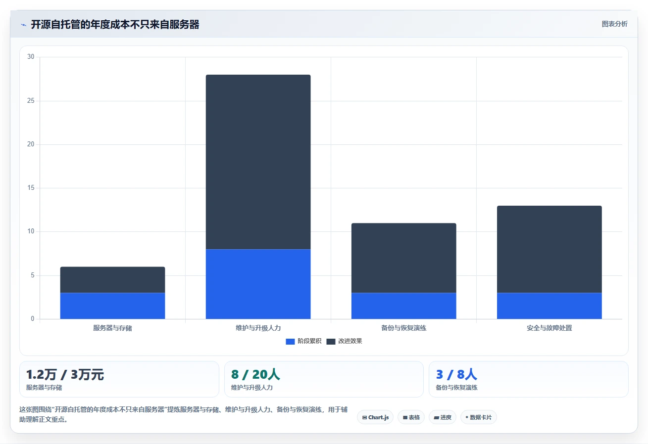Image resolution: width=648 pixels, height=444 pixels.
Task: Click the blue bar segment for 备份与恢复演练
Action: (403, 306)
